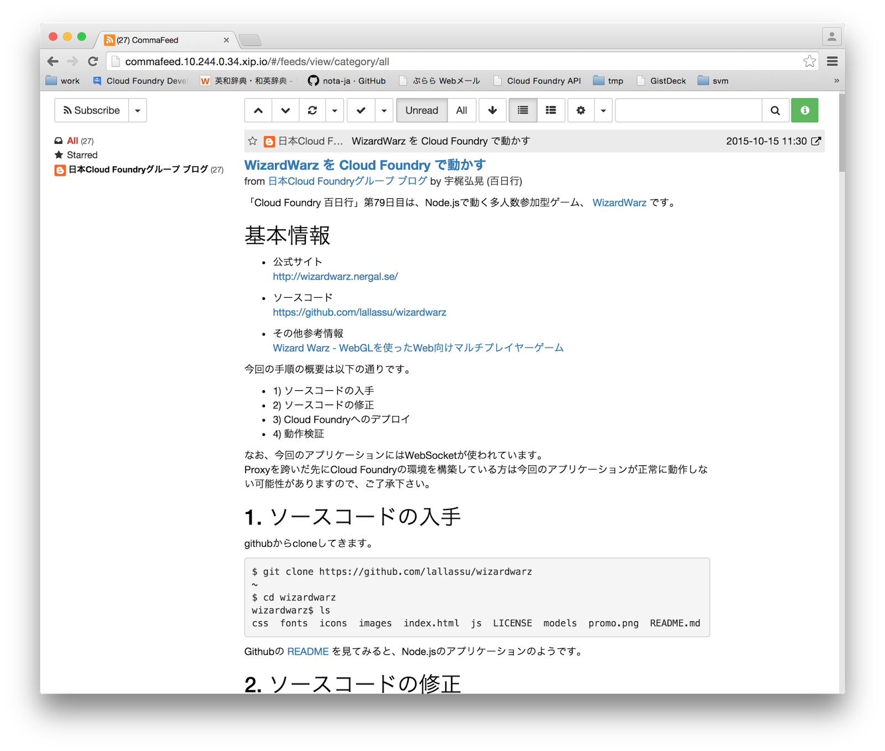The height and width of the screenshot is (751, 885).
Task: Show more bookmarks with the chevron overflow
Action: pos(836,81)
